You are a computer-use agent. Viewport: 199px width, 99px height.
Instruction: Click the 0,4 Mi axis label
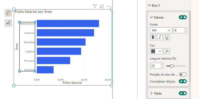point(84,80)
